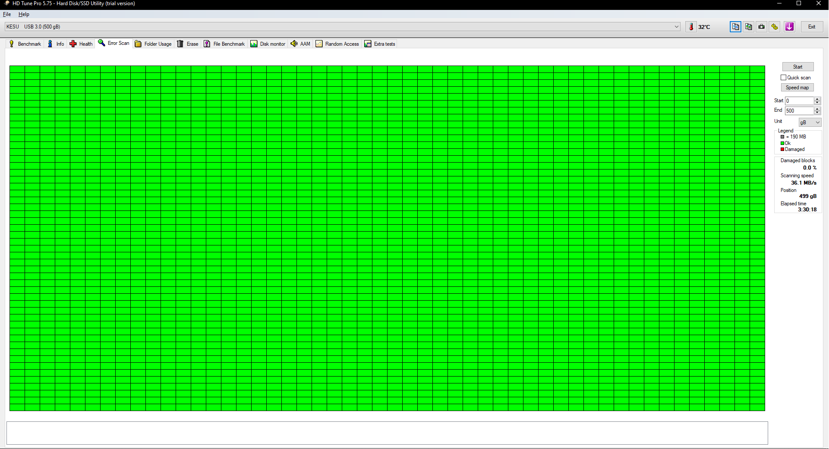Open the Unit gB dropdown
Image resolution: width=829 pixels, height=449 pixels.
810,122
